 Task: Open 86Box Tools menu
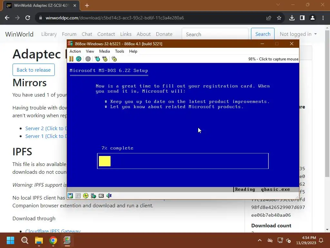coord(120,51)
